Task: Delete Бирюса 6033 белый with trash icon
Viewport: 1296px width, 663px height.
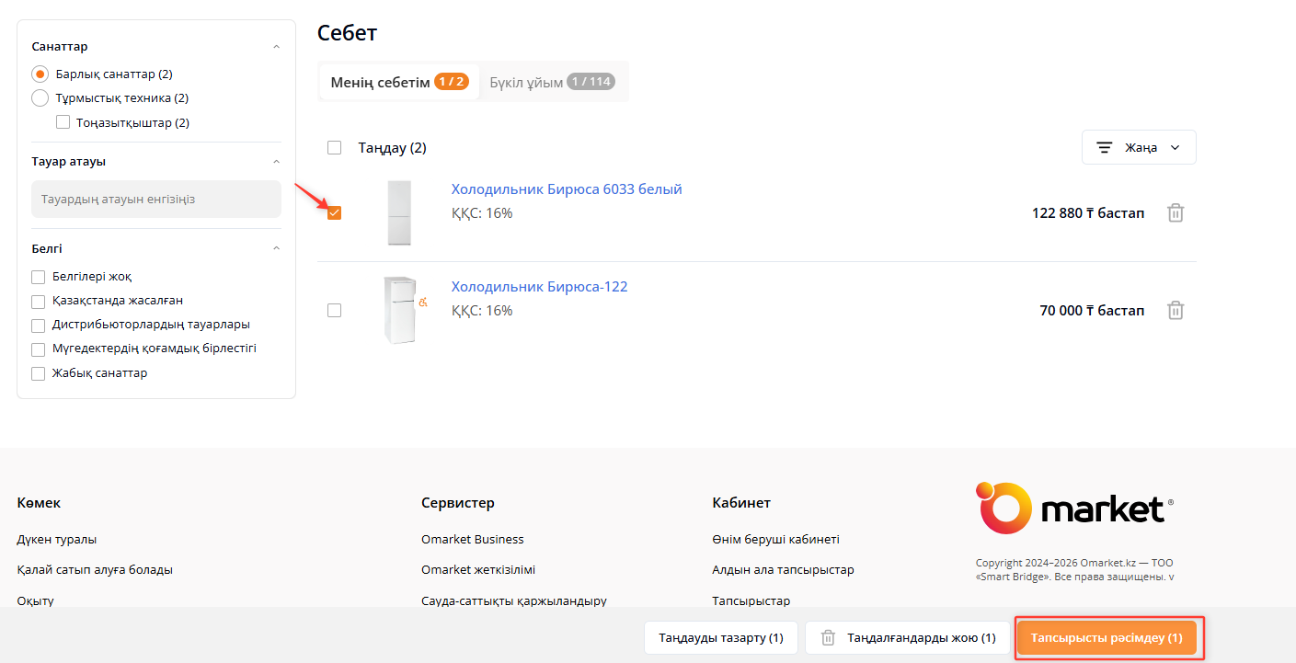Action: 1175,213
